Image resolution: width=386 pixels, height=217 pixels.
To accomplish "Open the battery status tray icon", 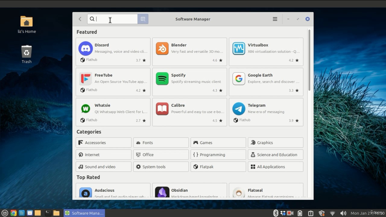I will coord(300,213).
